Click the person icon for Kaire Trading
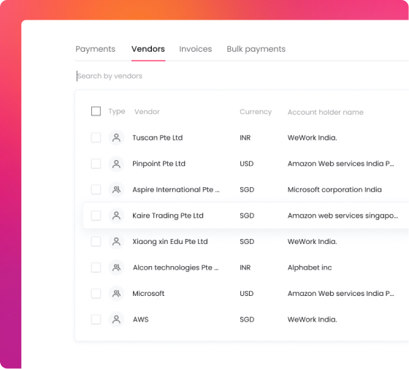409x369 pixels. (x=116, y=216)
